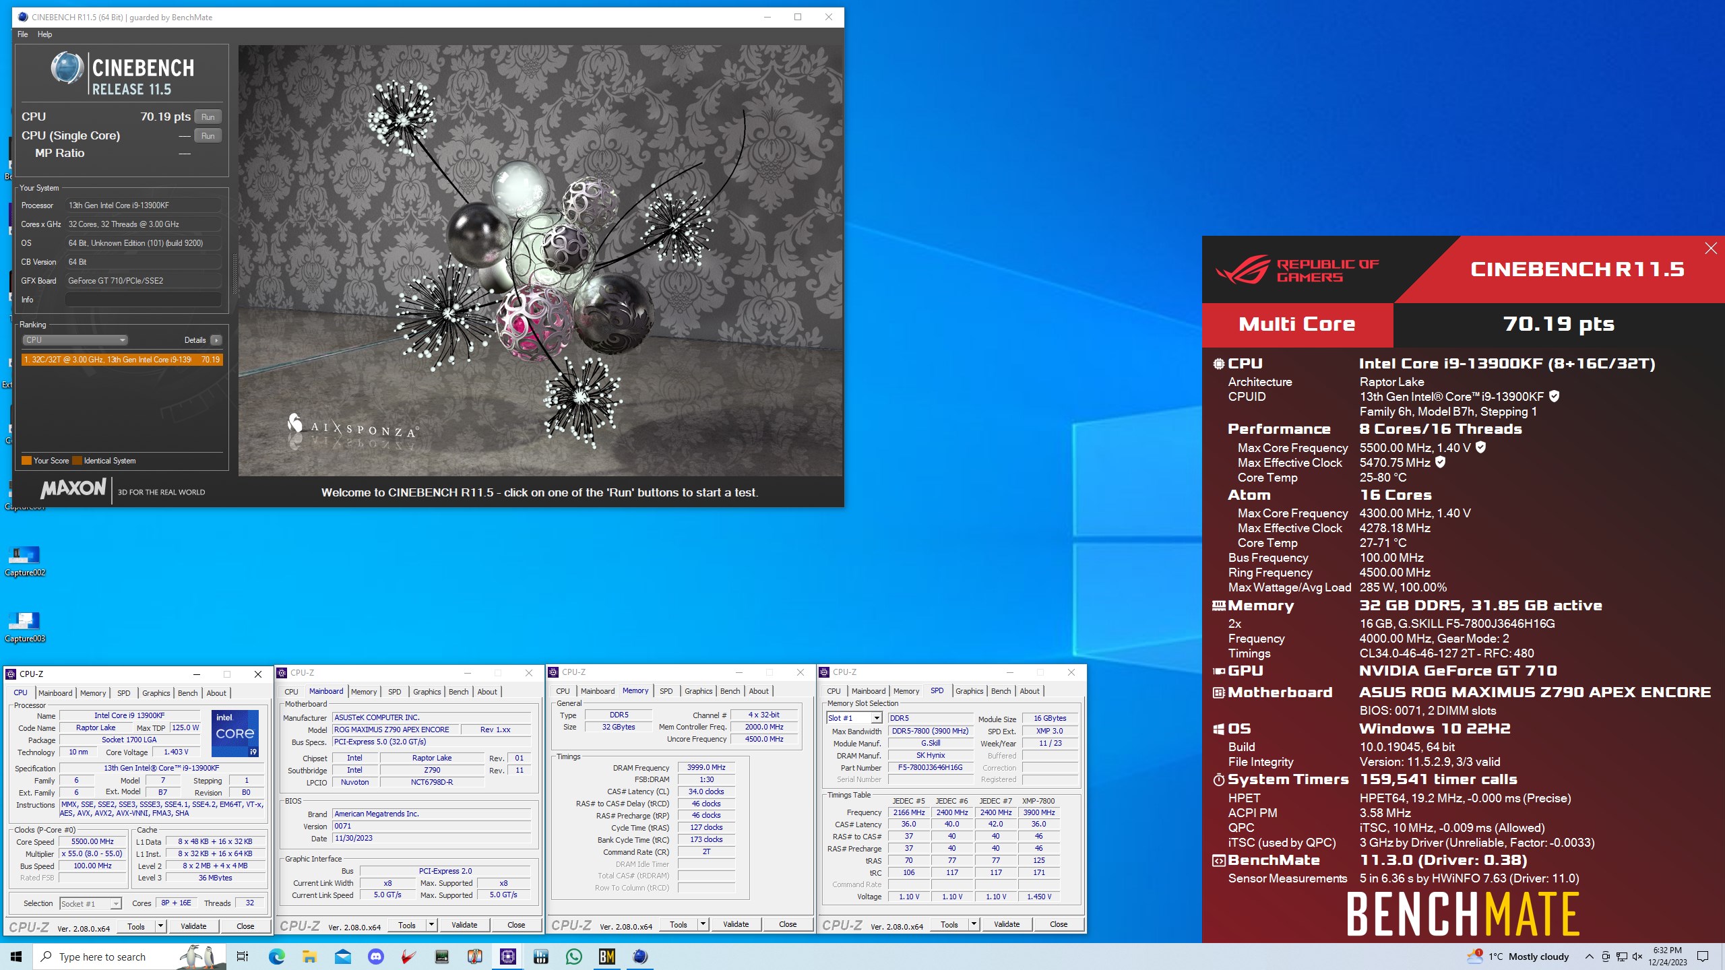Switch to About tab in CPU-Z Memory window
This screenshot has width=1725, height=970.
pyautogui.click(x=759, y=691)
